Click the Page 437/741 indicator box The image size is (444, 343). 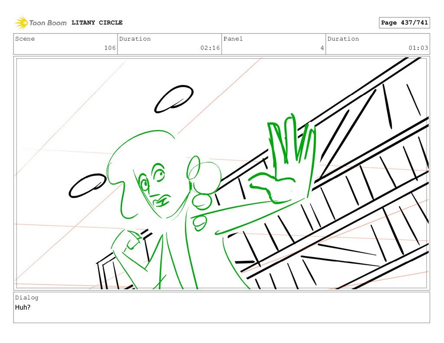(x=404, y=23)
